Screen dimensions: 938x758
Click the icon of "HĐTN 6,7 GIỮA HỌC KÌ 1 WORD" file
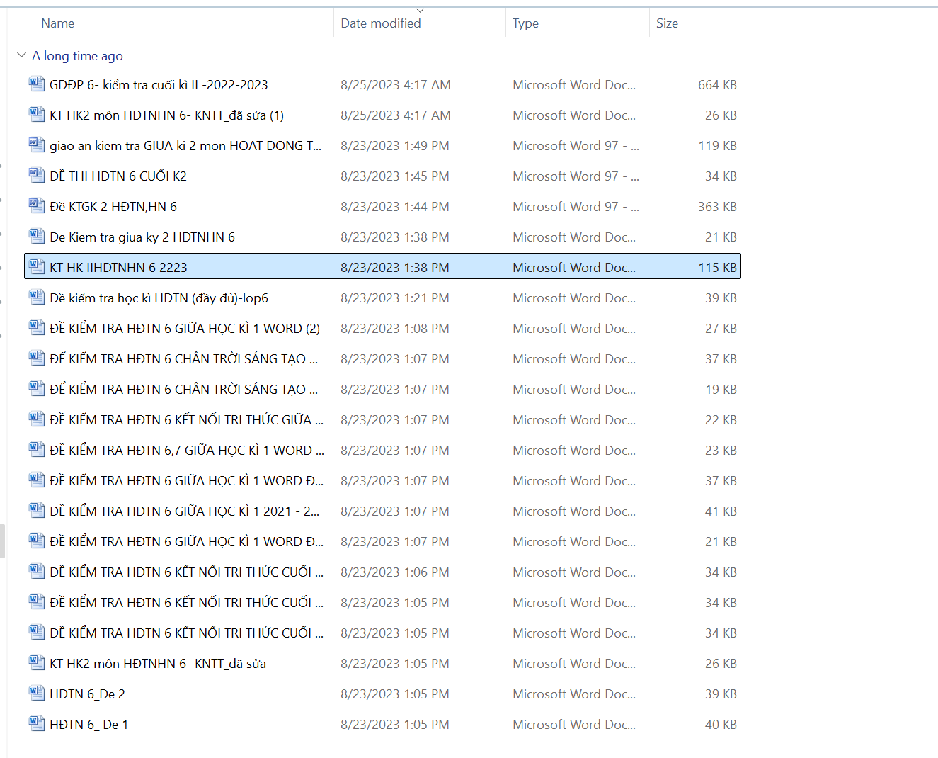[x=37, y=450]
